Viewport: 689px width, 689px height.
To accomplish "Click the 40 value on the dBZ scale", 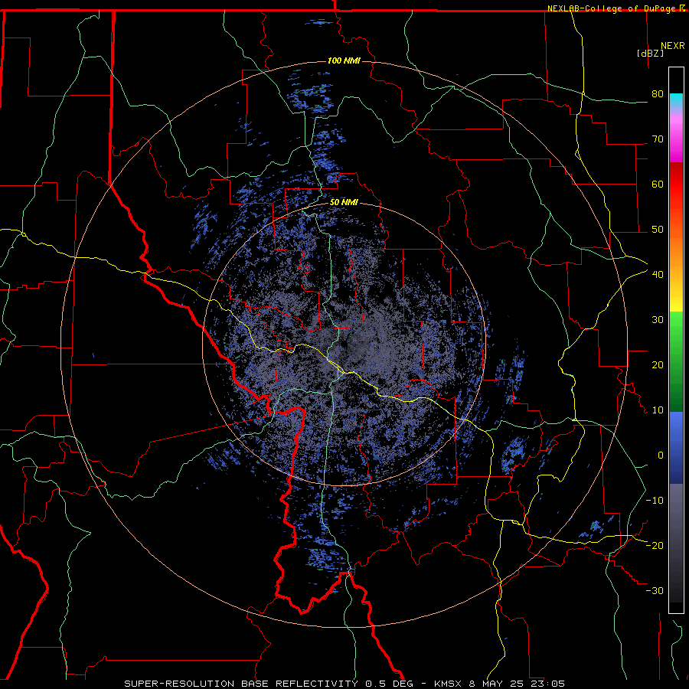I will (658, 274).
